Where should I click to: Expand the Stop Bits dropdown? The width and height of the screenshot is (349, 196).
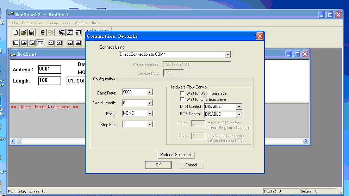coord(150,124)
